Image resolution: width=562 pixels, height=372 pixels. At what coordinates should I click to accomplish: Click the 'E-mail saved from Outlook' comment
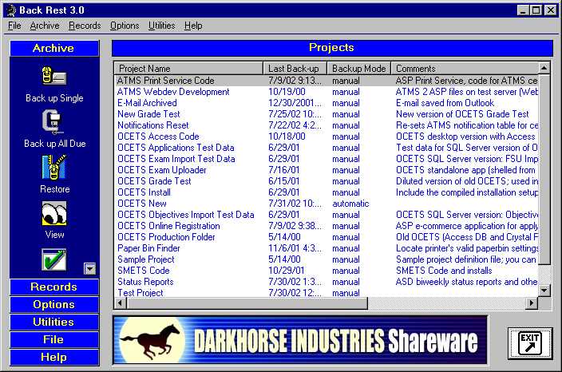[445, 103]
